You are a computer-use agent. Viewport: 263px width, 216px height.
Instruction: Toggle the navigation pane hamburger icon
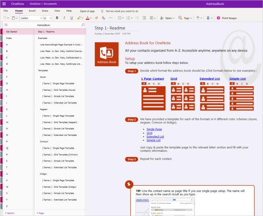6,25
